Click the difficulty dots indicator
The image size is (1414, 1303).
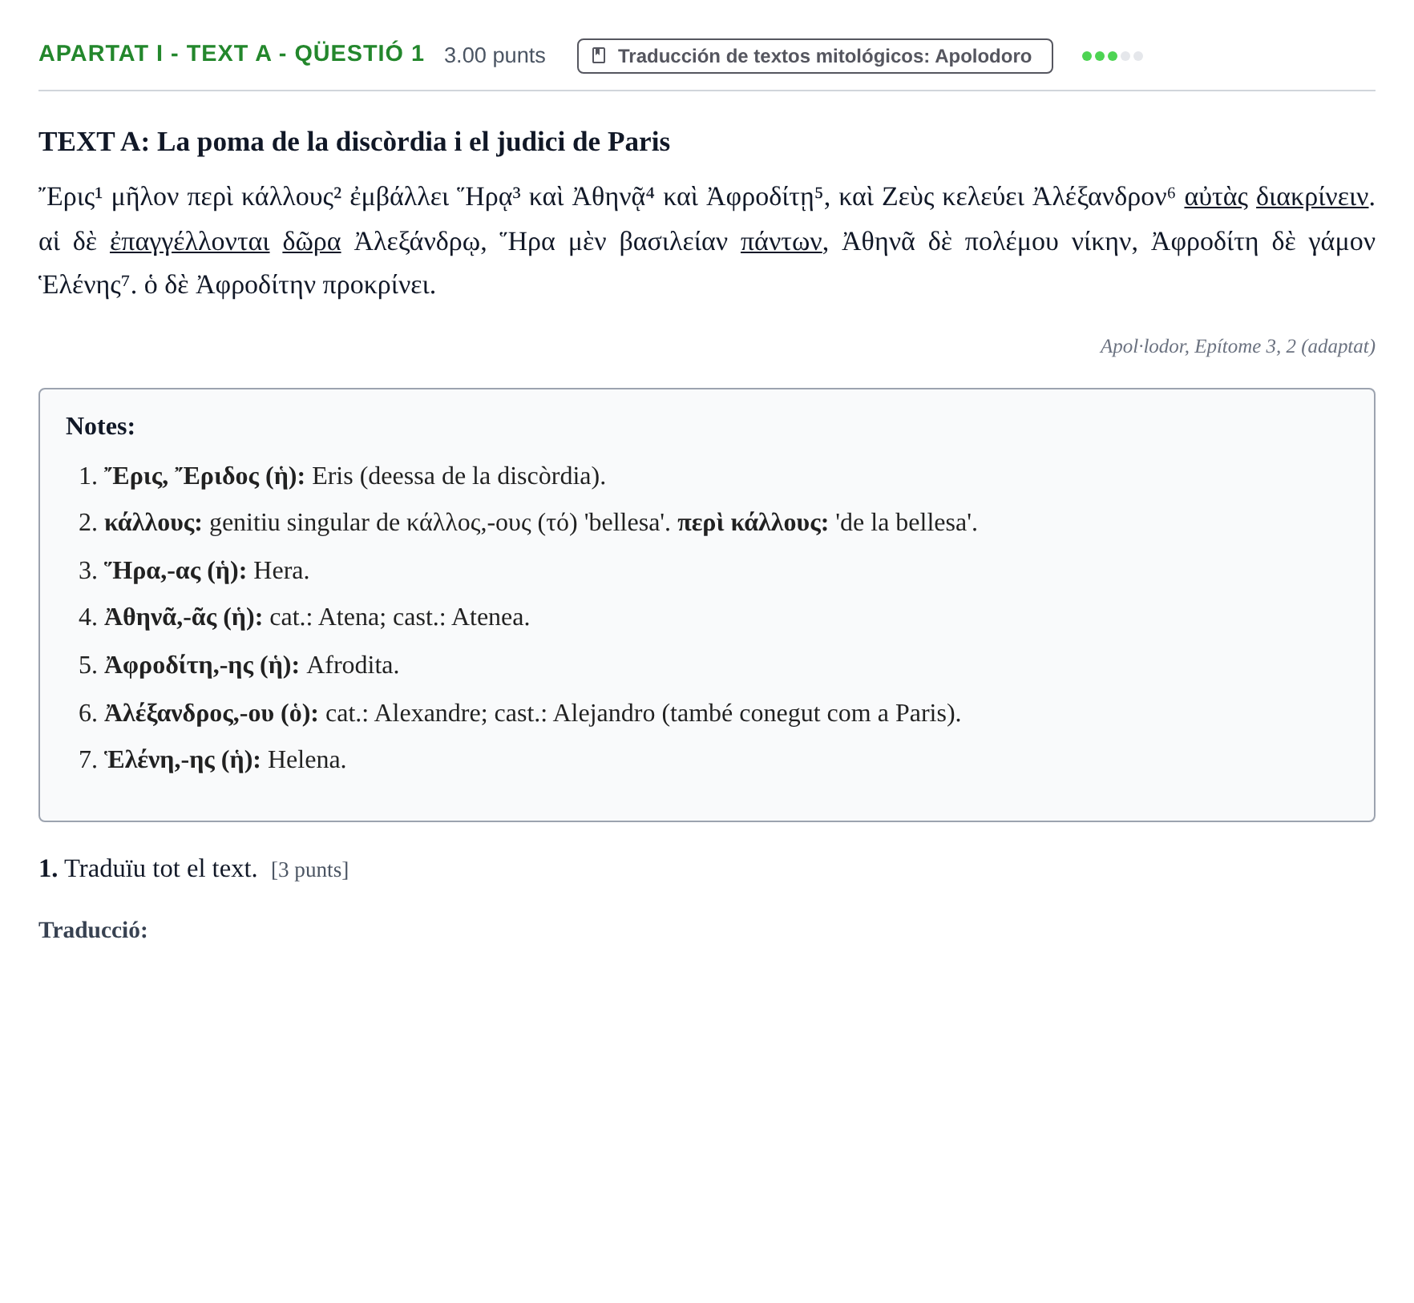1112,56
